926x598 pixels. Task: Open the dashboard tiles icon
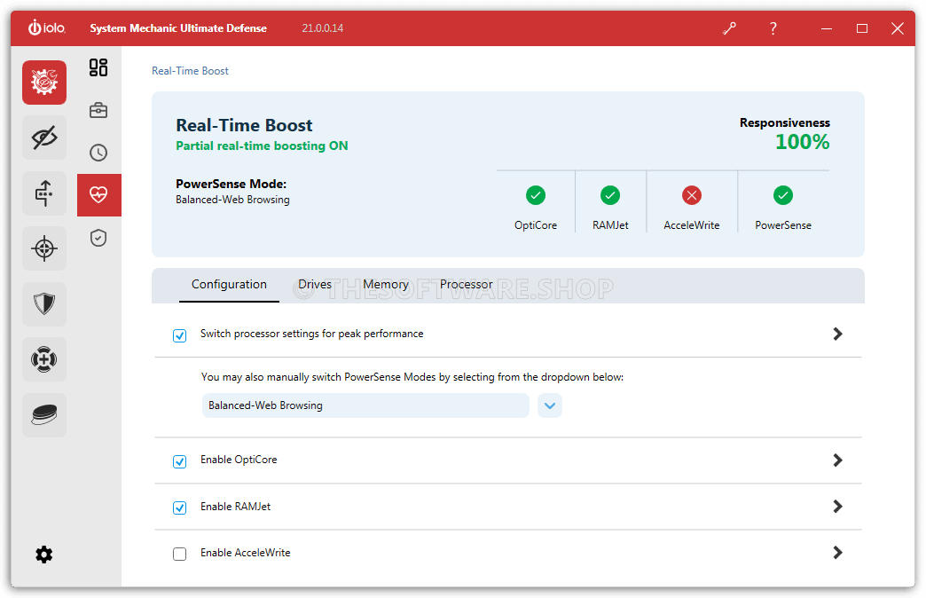(x=98, y=67)
